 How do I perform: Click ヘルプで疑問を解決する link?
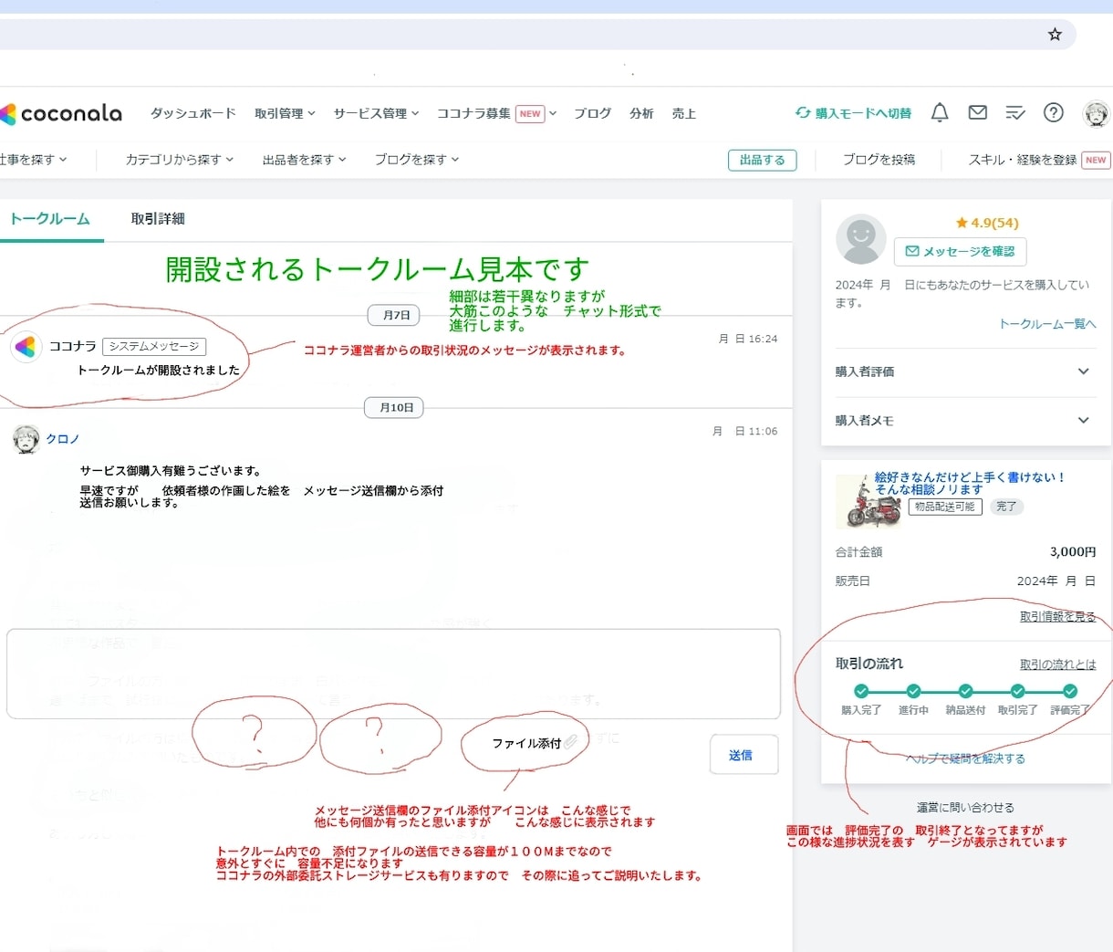tap(965, 758)
